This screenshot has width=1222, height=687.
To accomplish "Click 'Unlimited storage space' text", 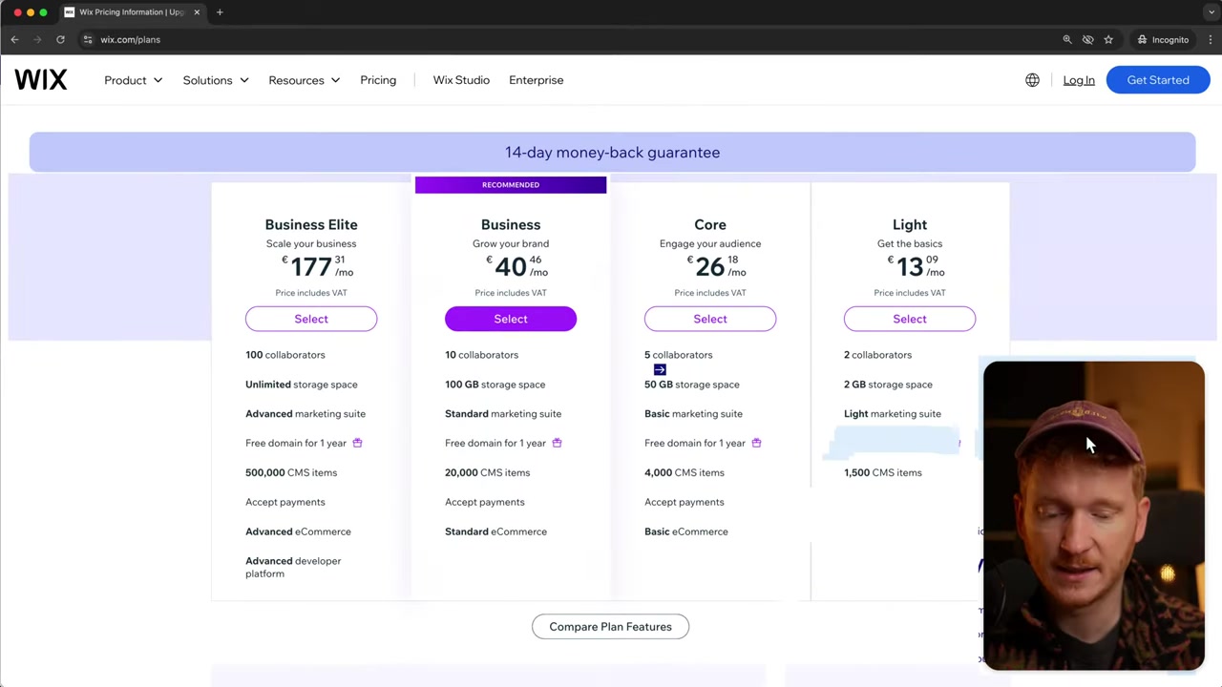I will click(x=302, y=385).
